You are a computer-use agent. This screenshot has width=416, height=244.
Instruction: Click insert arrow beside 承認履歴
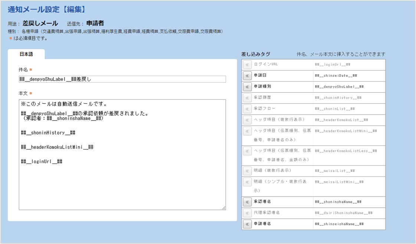tap(247, 98)
